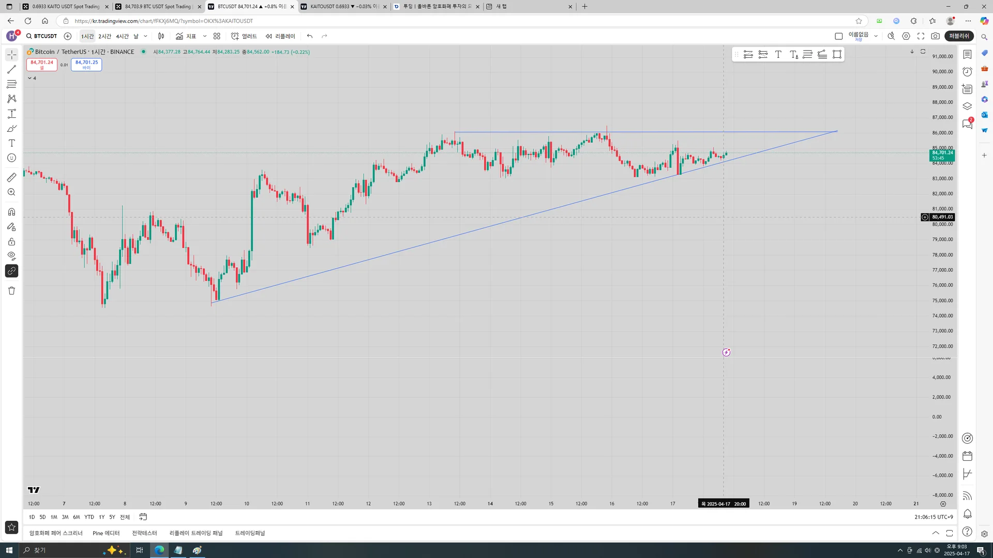
Task: Open the economic calendar sidebar icon
Action: click(967, 456)
